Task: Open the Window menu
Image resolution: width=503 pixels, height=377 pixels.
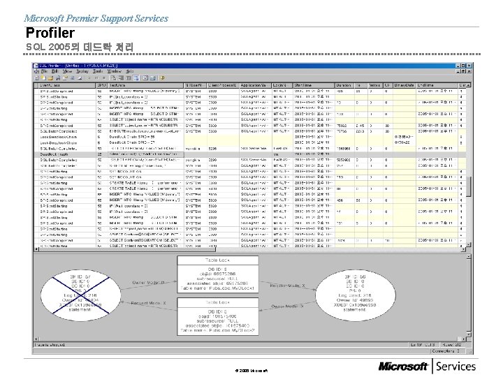Action: click(114, 71)
